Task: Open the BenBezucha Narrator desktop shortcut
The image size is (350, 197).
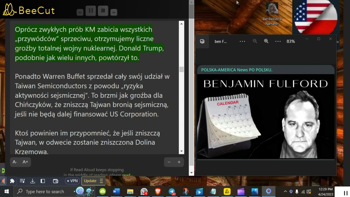Action: click(x=272, y=14)
